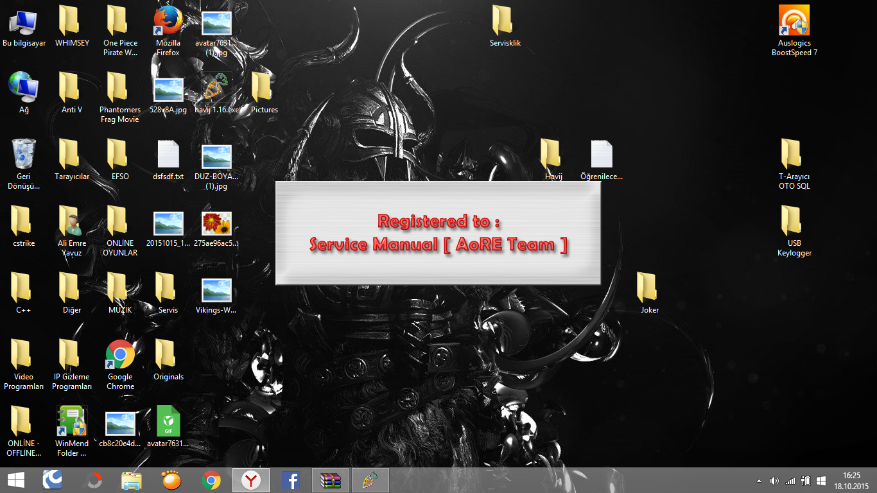The image size is (877, 493).
Task: Select Ali Emre Yavuz user folder
Action: click(72, 232)
